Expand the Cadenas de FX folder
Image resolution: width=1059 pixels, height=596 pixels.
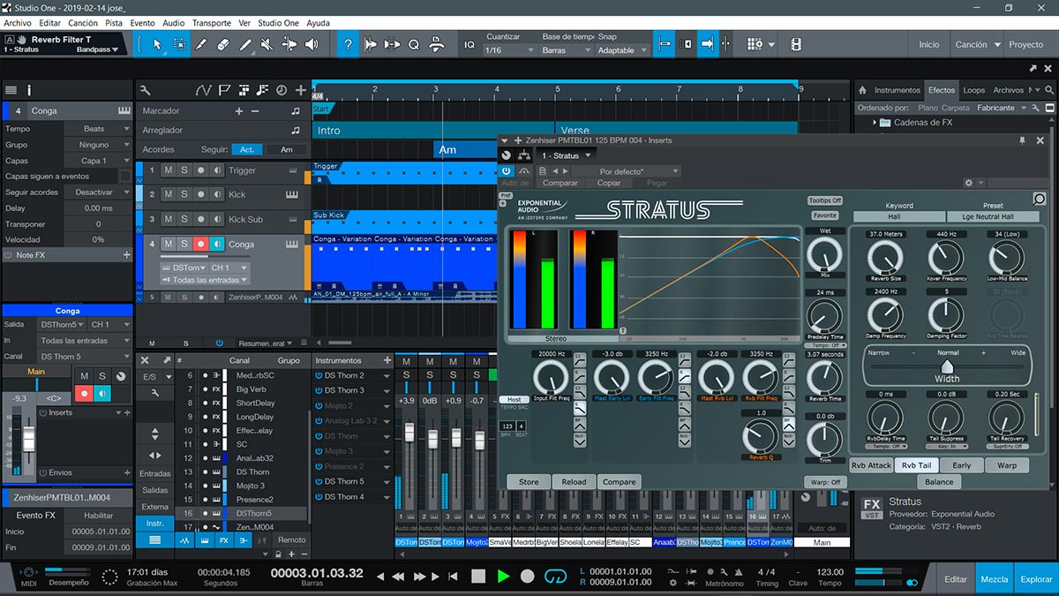875,123
